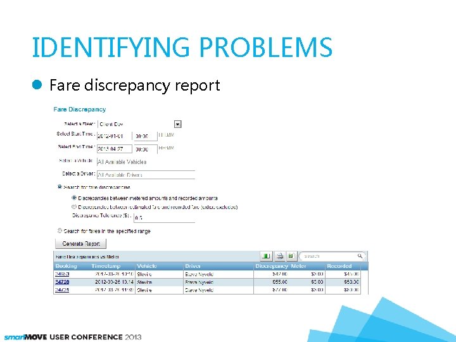Choose discrepancies between metered and recorded amounts
The height and width of the screenshot is (342, 456).
coord(74,198)
